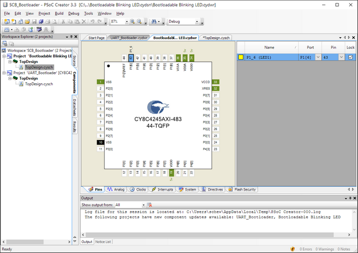This screenshot has height=253, width=358.
Task: Click the Print Preview toolbar icon
Action: (55, 21)
